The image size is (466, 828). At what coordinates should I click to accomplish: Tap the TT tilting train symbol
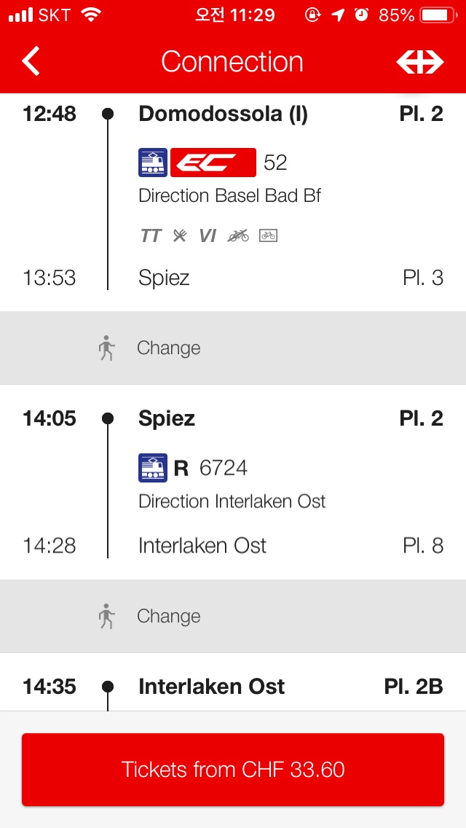[151, 235]
